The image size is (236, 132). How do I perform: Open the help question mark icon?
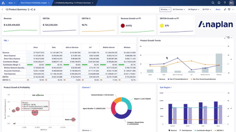[225, 3]
